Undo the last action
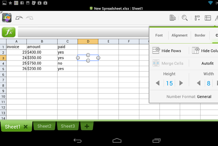 pos(19,18)
